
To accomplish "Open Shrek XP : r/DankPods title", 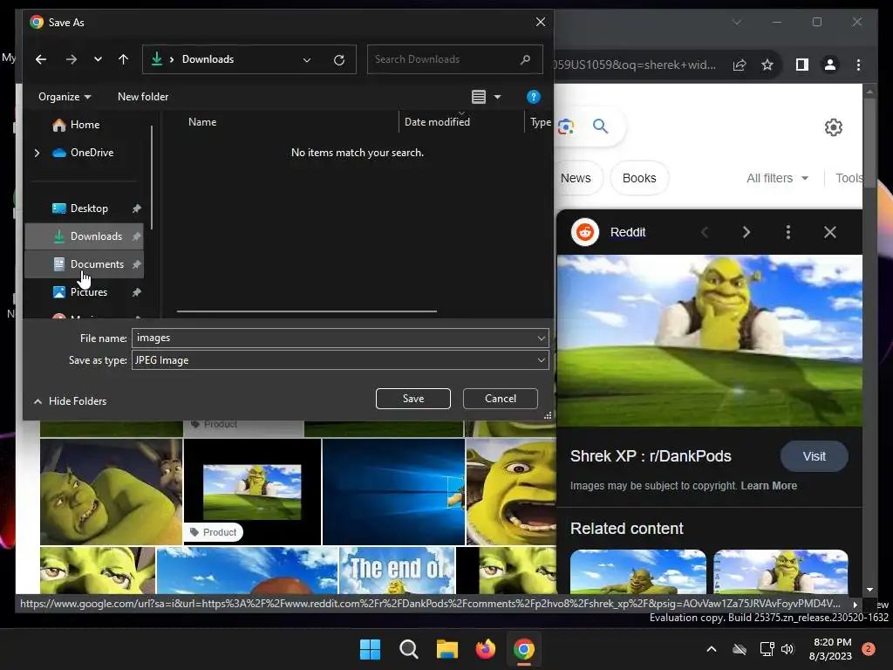I will click(651, 456).
